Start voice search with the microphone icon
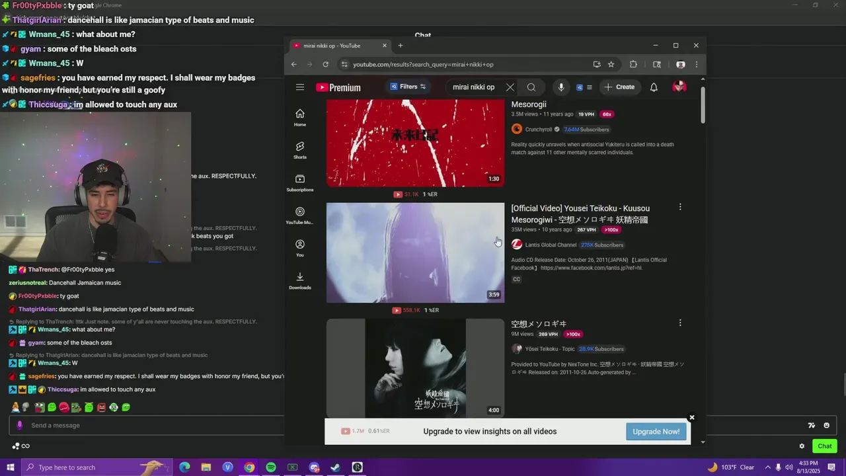This screenshot has height=476, width=846. coord(561,87)
